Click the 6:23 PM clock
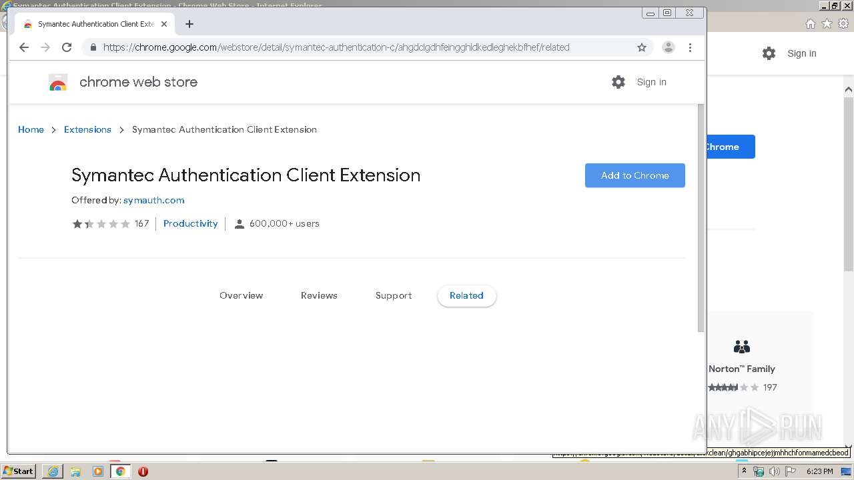The image size is (854, 480). point(819,471)
